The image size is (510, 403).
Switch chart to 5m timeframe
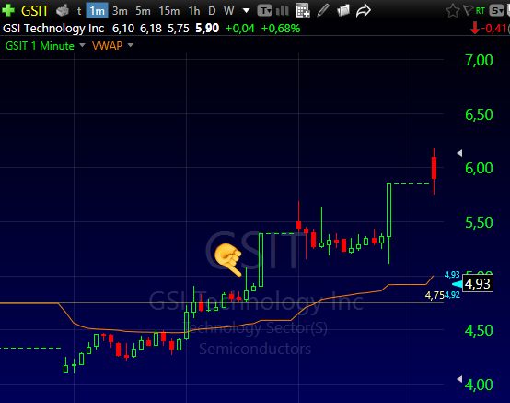[143, 11]
